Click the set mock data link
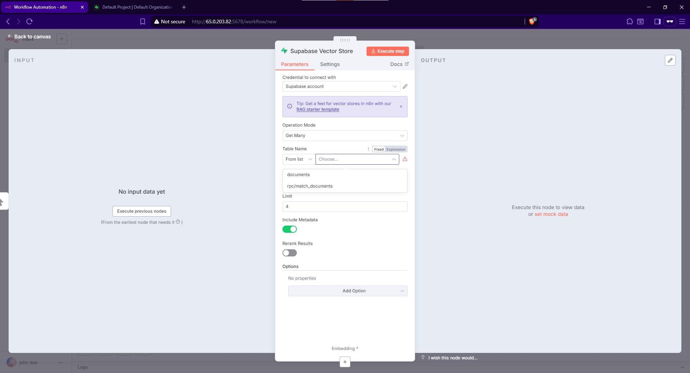The width and height of the screenshot is (690, 373). 551,214
